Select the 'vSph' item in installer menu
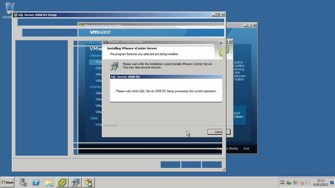 (99, 68)
